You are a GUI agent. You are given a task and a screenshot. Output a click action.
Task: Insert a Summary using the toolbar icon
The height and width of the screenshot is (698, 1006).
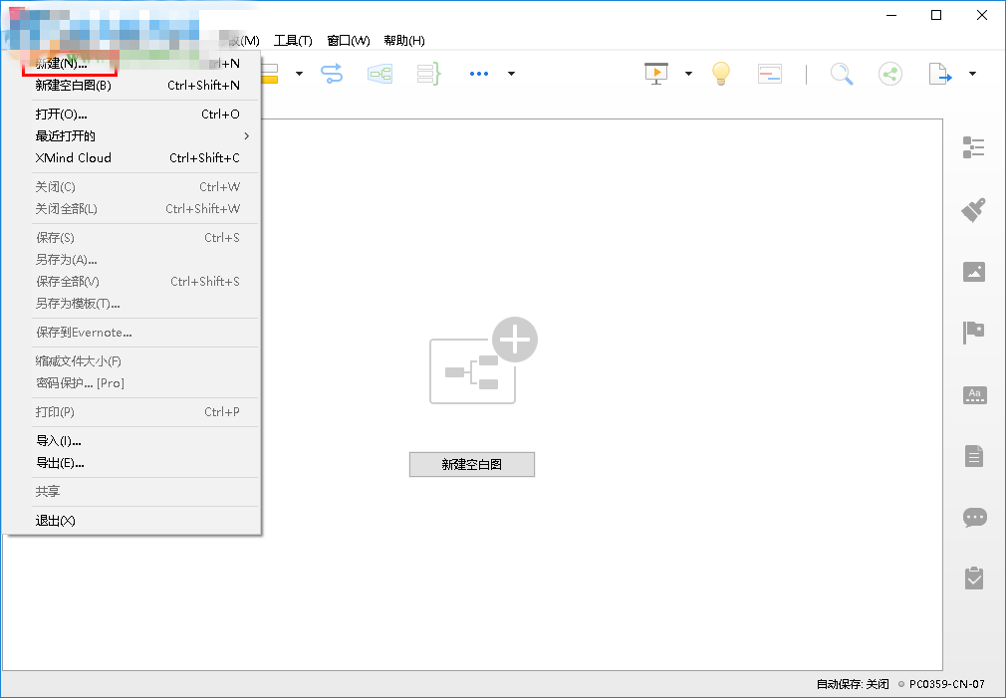(427, 73)
